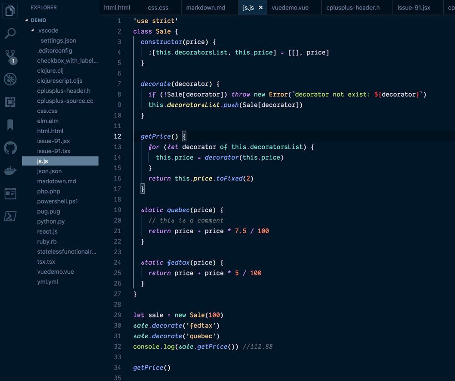Click line number 12 in the gutter

[x=117, y=136]
